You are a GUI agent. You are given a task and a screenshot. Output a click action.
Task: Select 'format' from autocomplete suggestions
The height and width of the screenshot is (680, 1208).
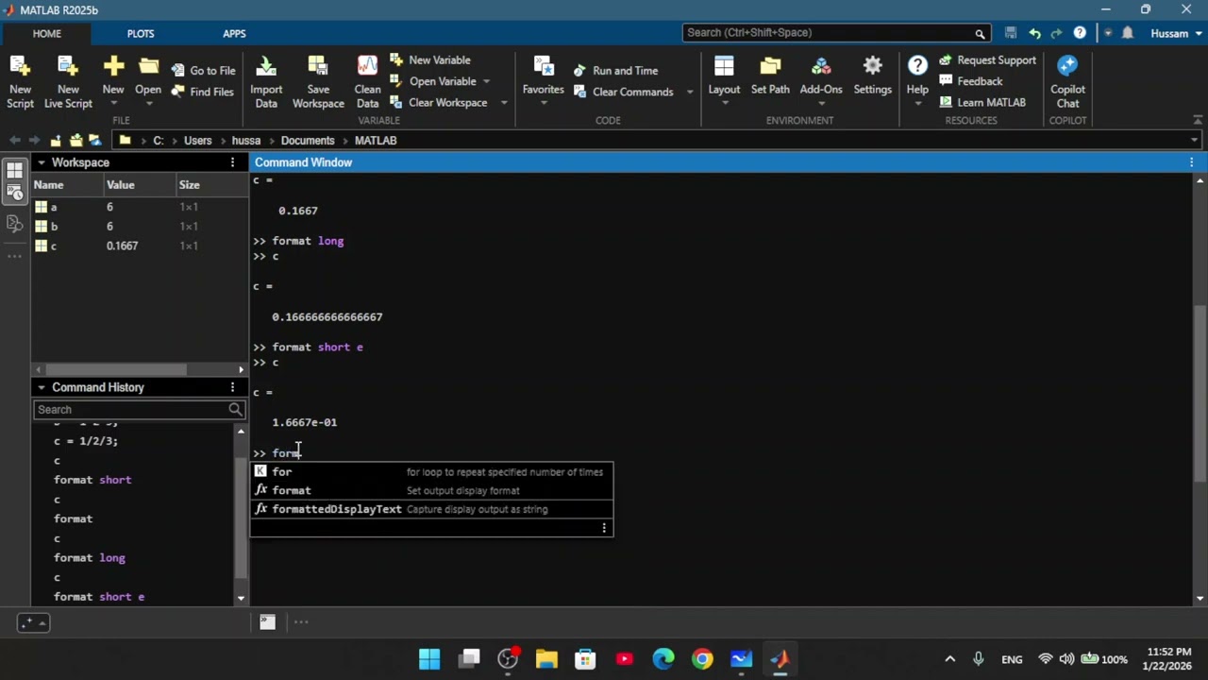tap(431, 490)
